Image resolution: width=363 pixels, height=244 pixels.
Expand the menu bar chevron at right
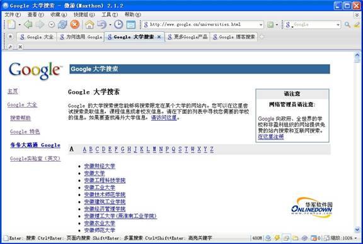357,15
